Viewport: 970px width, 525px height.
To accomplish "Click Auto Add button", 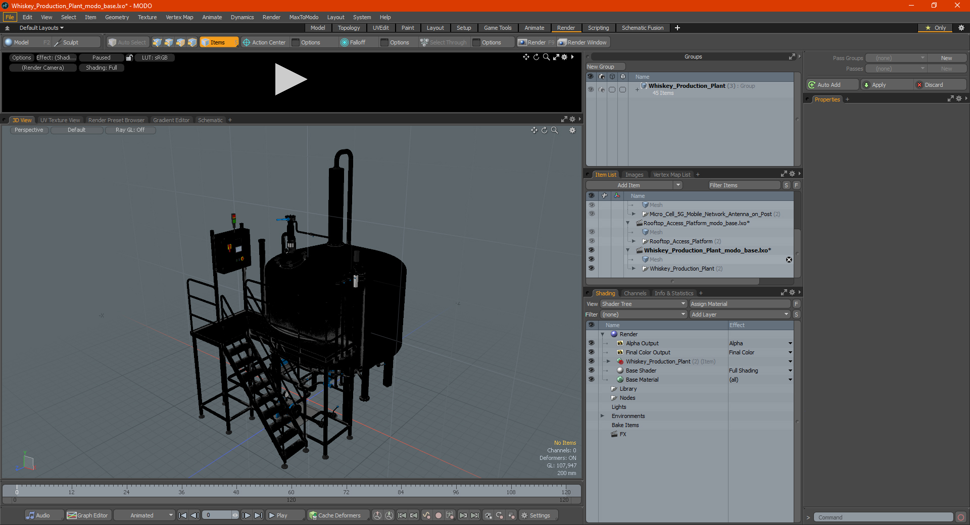I will coord(833,85).
